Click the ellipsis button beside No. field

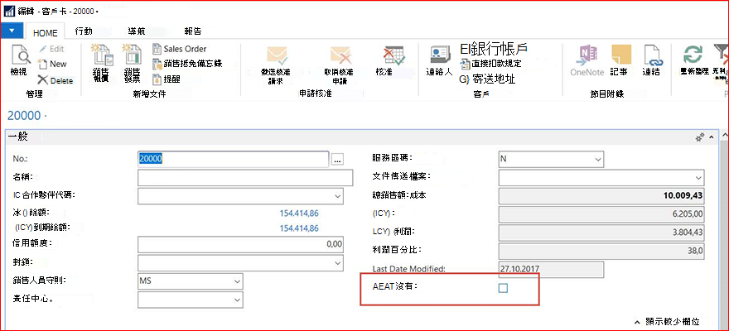tap(337, 159)
